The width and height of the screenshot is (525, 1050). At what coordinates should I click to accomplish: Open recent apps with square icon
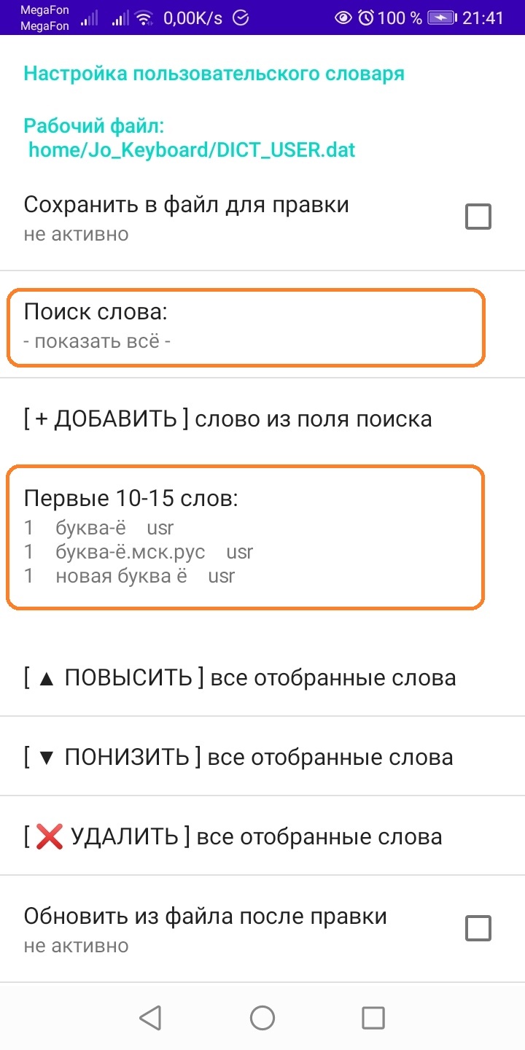[x=373, y=1017]
